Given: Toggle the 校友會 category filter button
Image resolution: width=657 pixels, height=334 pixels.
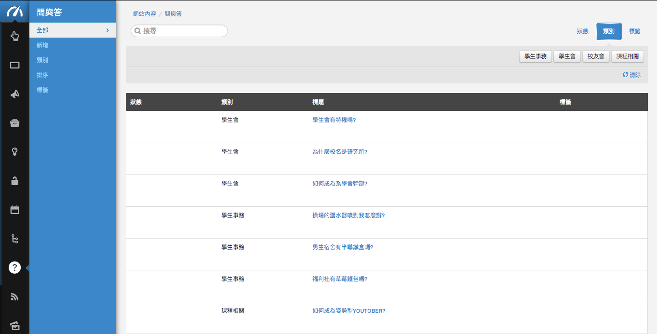Looking at the screenshot, I should click(596, 56).
